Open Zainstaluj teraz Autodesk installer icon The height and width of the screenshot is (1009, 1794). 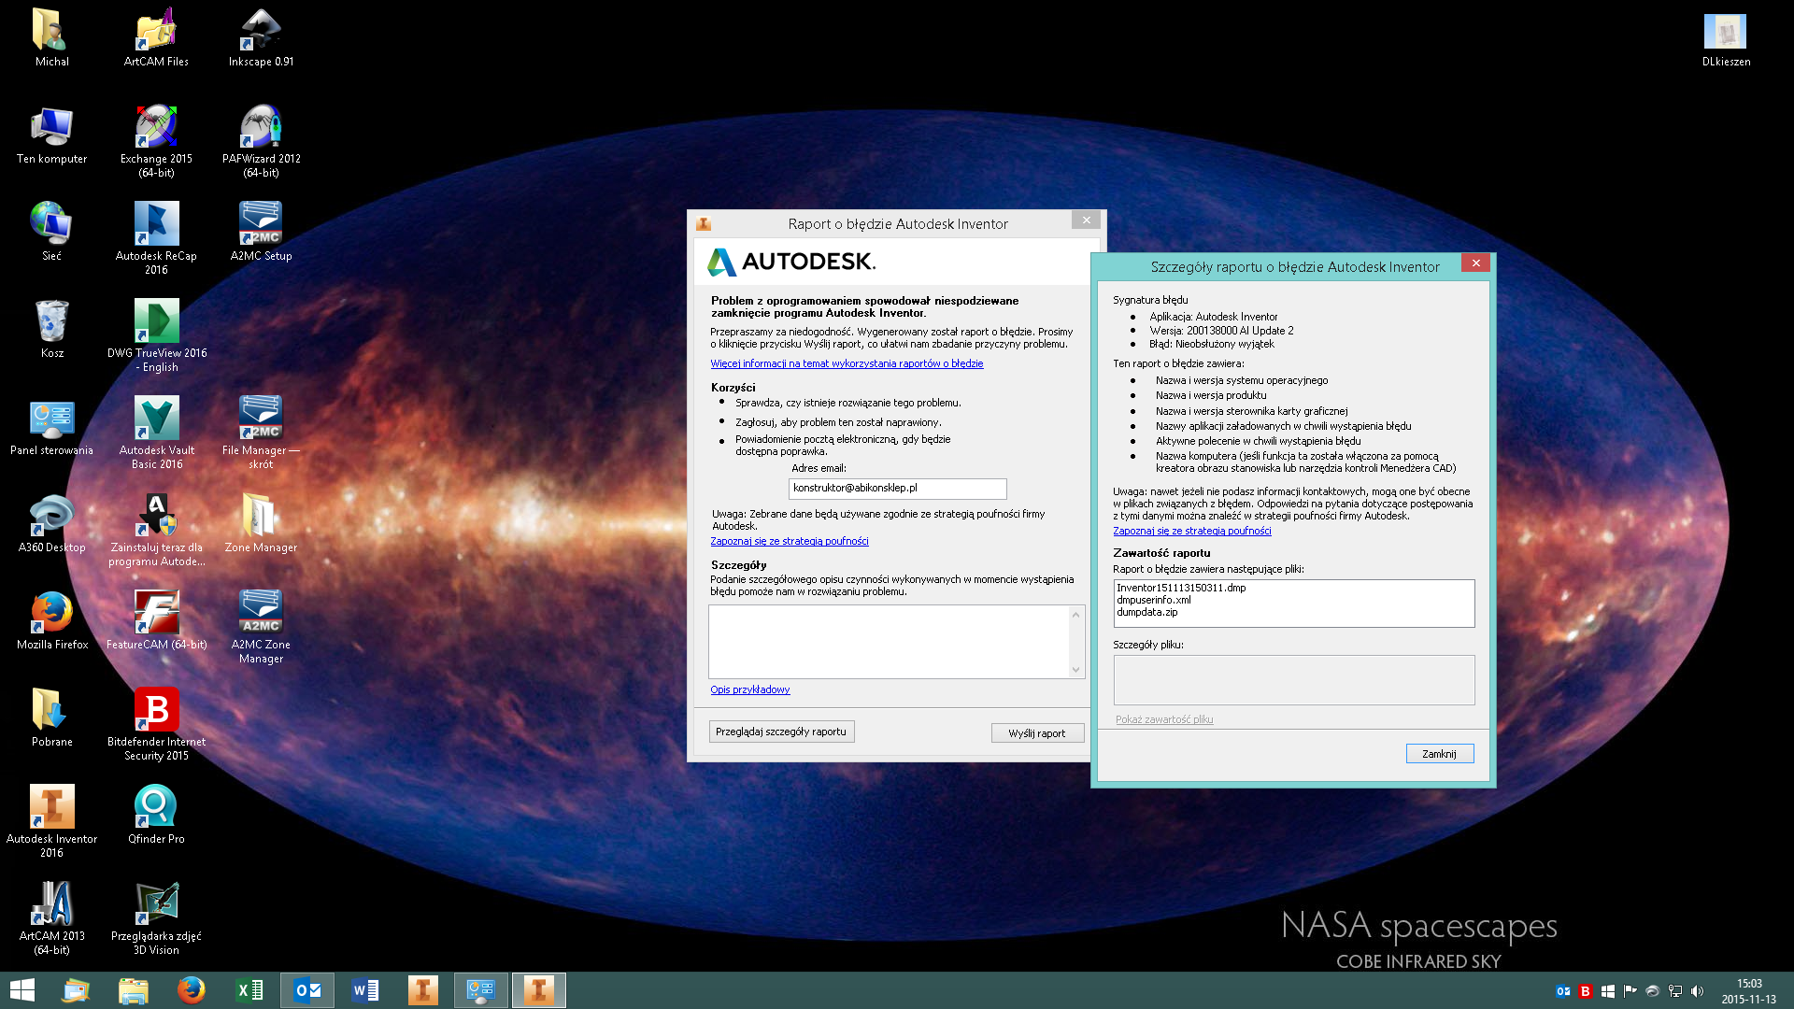point(156,529)
